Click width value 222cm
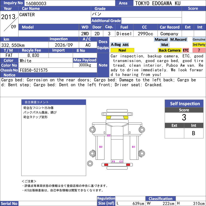 [168, 203]
